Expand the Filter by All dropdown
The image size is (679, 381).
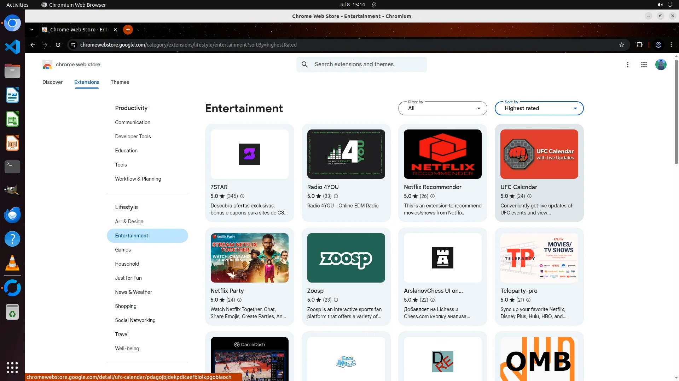click(x=442, y=108)
